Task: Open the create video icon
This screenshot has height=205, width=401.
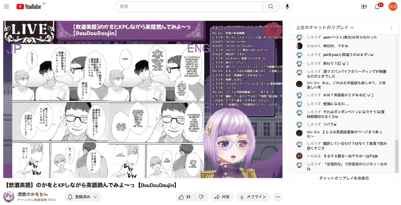Action: [364, 7]
